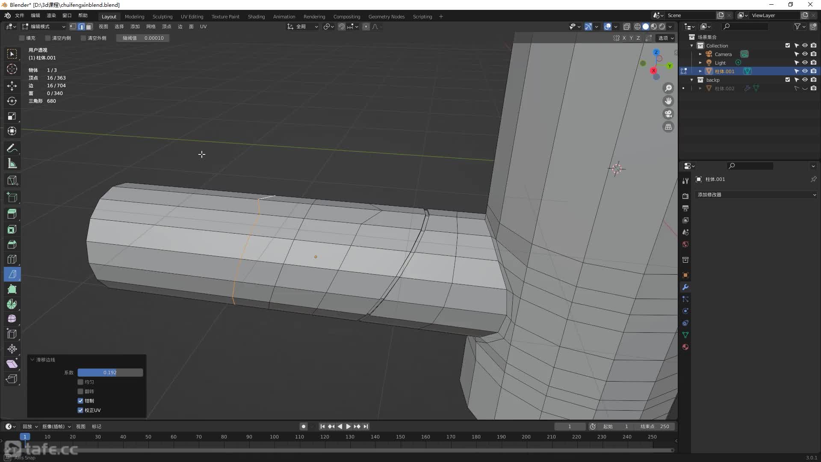Select the Shear tool
The height and width of the screenshot is (462, 821).
[12, 364]
